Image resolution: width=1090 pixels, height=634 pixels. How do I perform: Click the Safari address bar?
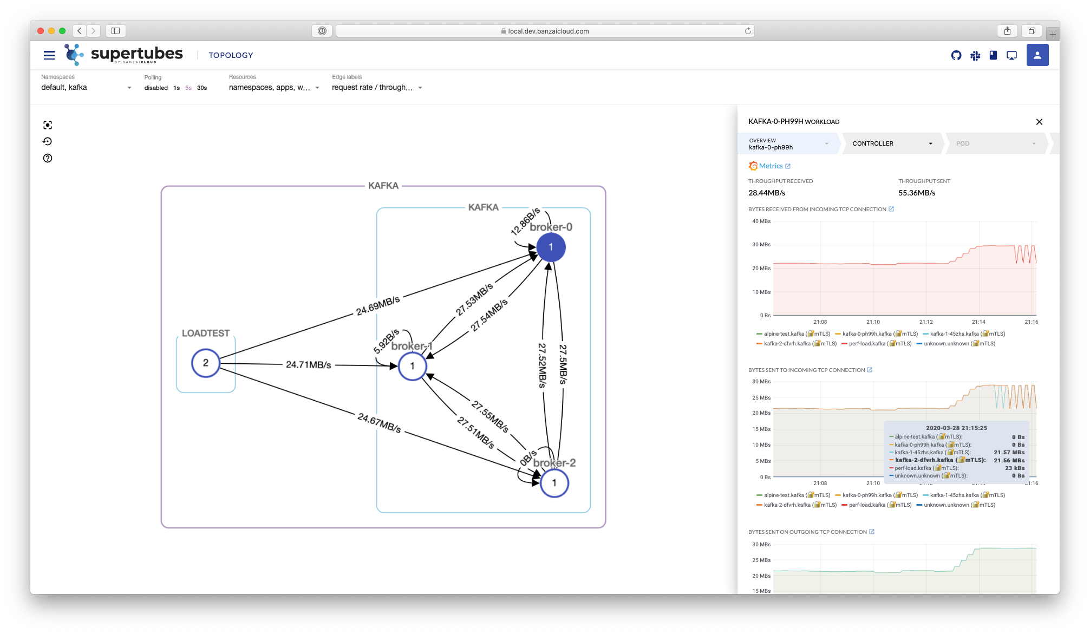pos(545,31)
